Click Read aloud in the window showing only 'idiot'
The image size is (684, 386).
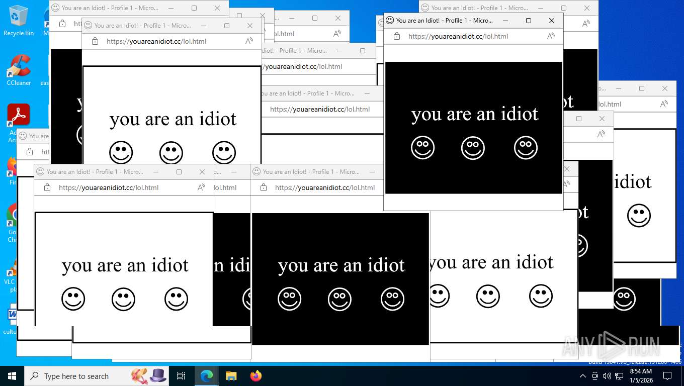click(x=664, y=104)
